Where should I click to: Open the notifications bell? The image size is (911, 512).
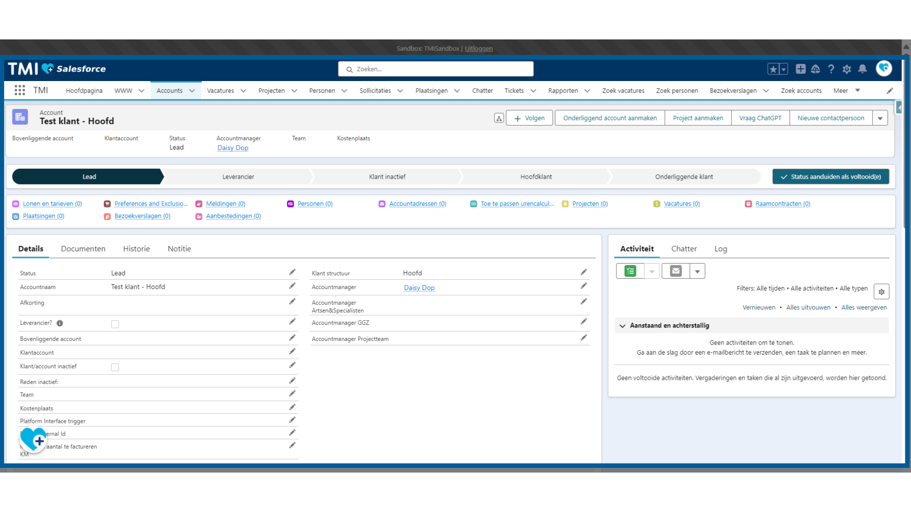tap(863, 69)
